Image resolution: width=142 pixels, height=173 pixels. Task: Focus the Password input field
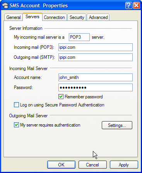point(96,87)
